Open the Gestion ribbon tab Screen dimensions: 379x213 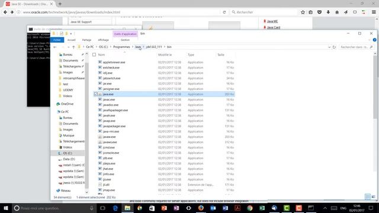pyautogui.click(x=125, y=40)
